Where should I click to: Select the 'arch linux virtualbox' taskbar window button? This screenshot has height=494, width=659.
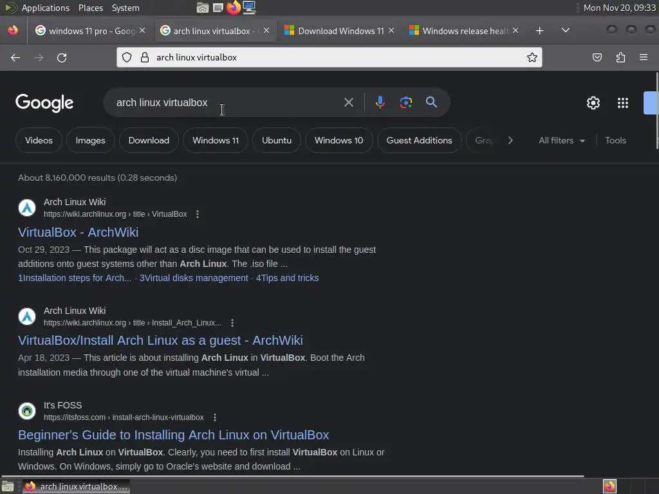76,486
